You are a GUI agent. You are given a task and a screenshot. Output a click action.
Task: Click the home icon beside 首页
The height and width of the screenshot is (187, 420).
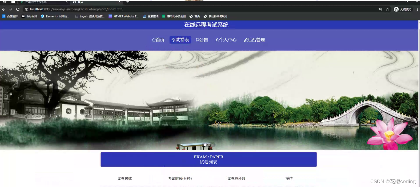pos(154,40)
